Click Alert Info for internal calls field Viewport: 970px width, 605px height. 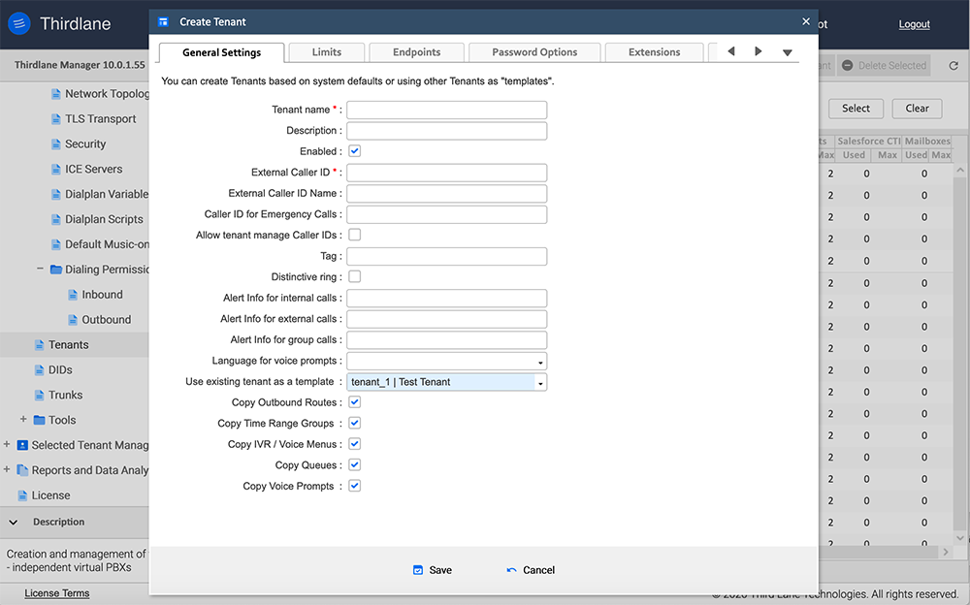[x=446, y=299]
